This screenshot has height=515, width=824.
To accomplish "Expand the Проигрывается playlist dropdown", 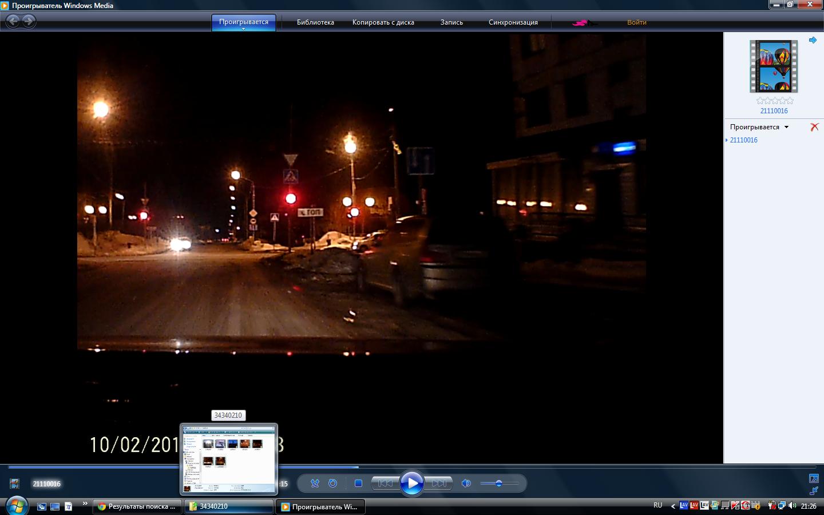I will pos(786,127).
